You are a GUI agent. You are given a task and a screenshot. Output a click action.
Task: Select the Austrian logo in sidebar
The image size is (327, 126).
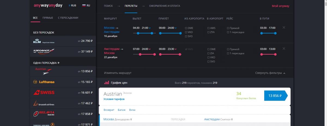click(44, 71)
